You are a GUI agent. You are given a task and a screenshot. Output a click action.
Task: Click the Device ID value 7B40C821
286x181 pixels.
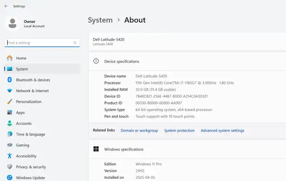pyautogui.click(x=172, y=96)
